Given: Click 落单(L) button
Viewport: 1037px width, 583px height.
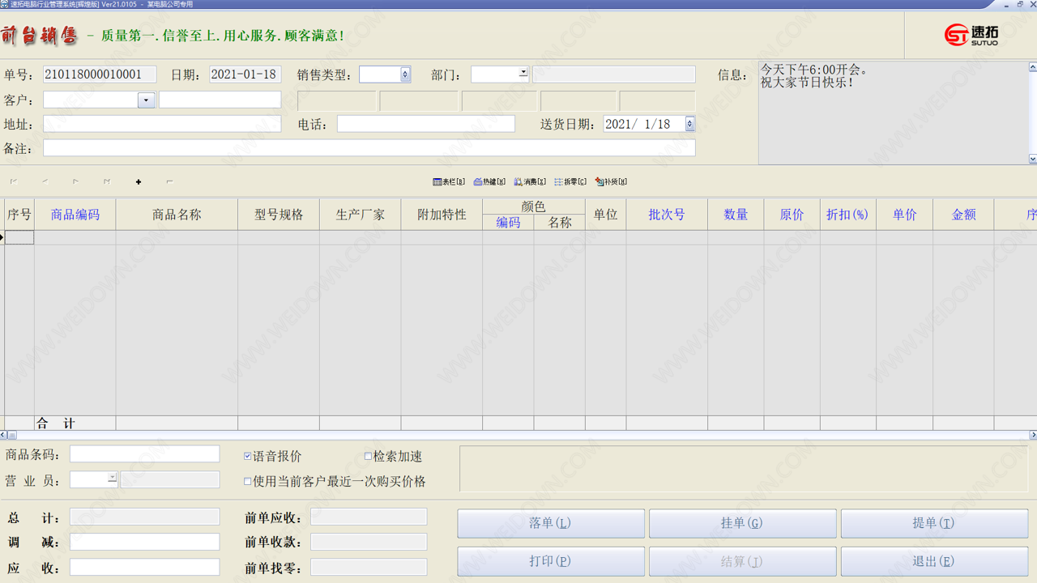Looking at the screenshot, I should pos(551,523).
